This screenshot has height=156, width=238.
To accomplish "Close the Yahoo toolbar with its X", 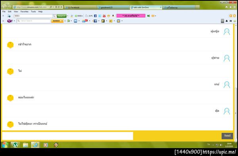I will coord(3,21).
